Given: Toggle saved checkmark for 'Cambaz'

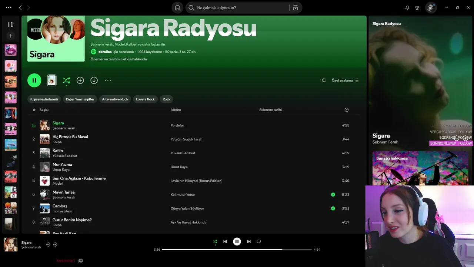Looking at the screenshot, I should (333, 208).
